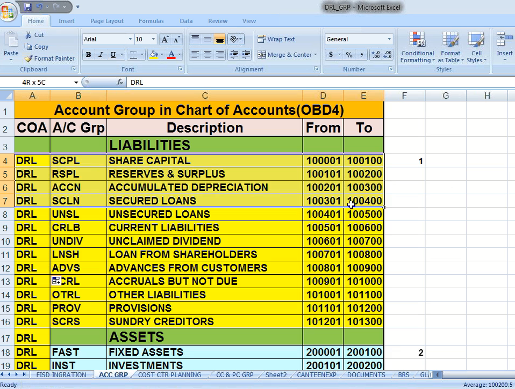Click into the formula bar showing DRL

click(x=320, y=83)
